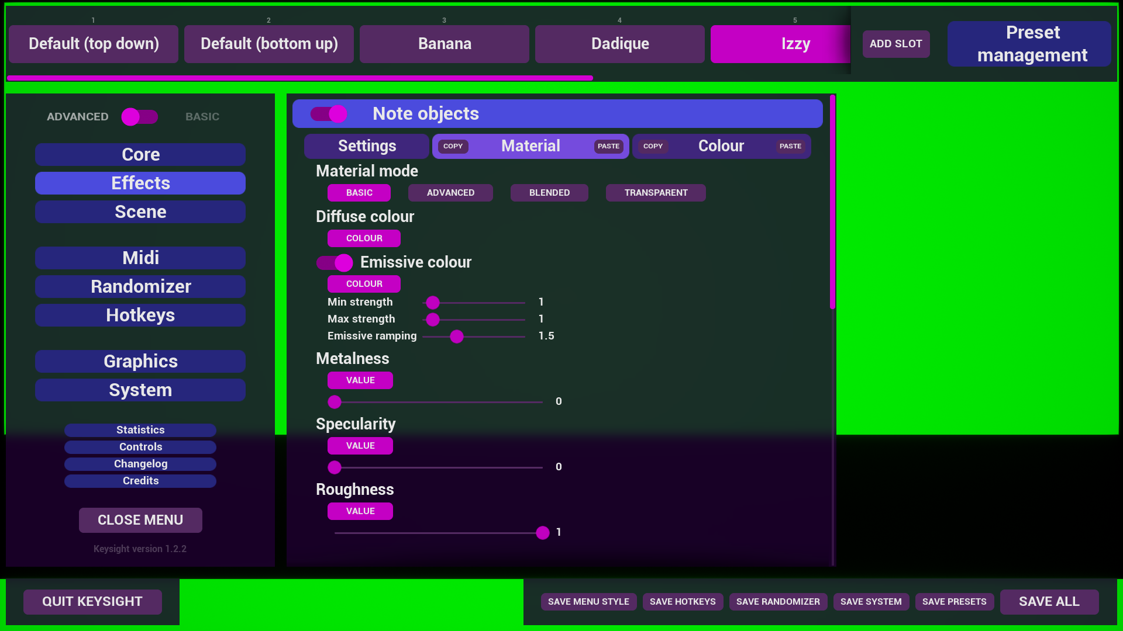Disable the Note objects toggle
The width and height of the screenshot is (1123, 631).
pyautogui.click(x=329, y=114)
